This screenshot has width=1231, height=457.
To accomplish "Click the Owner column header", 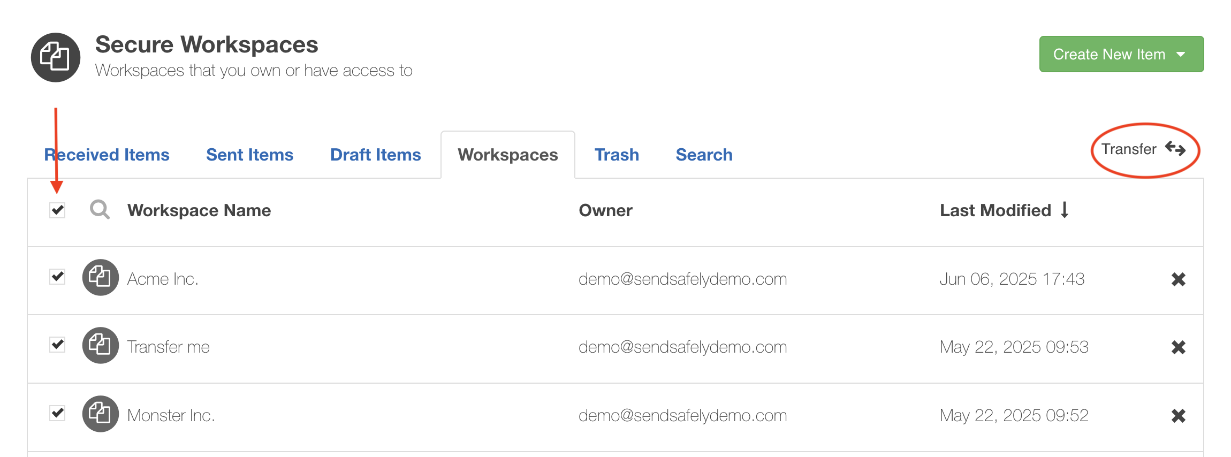I will [605, 210].
